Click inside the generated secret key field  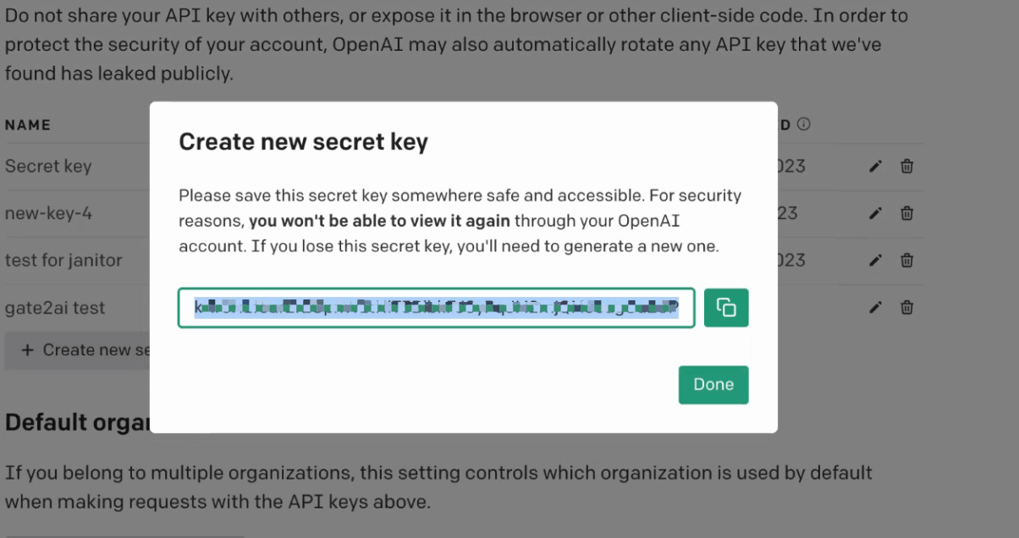436,308
